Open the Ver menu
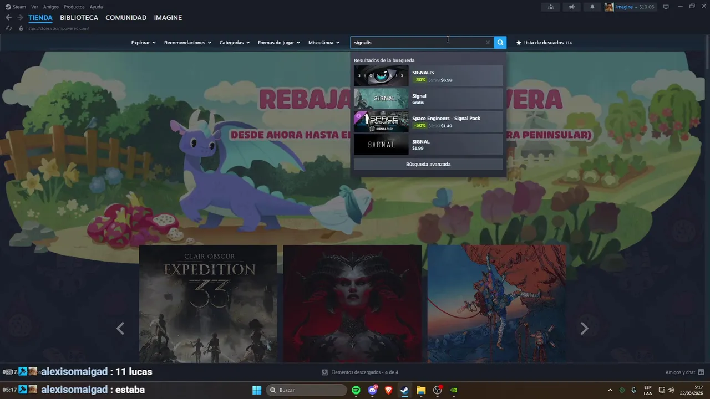 34,7
